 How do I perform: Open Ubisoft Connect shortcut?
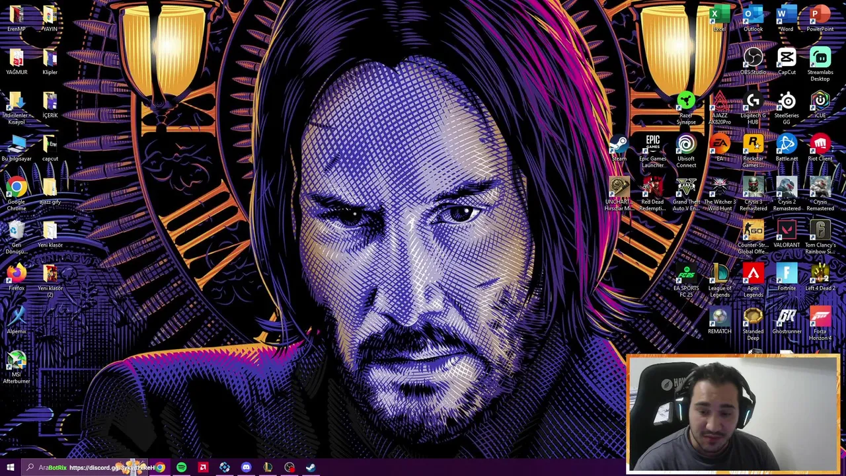coord(686,151)
